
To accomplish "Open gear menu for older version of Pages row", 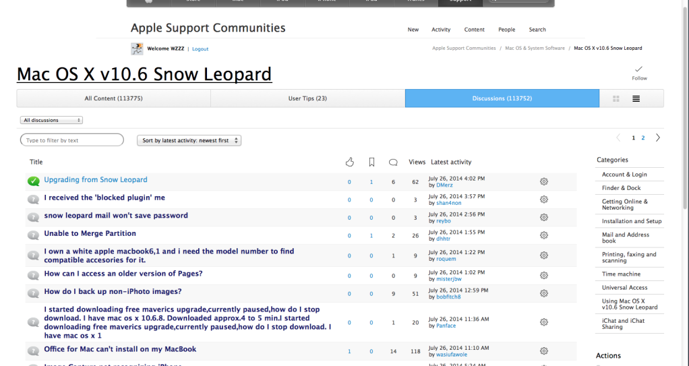I will (544, 276).
